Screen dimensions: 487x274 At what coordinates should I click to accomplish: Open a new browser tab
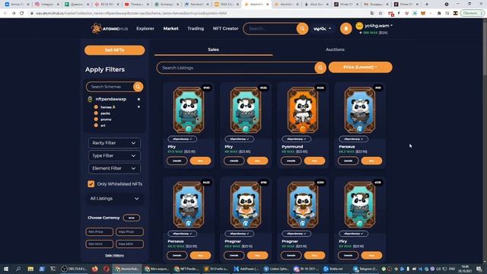tap(426, 5)
